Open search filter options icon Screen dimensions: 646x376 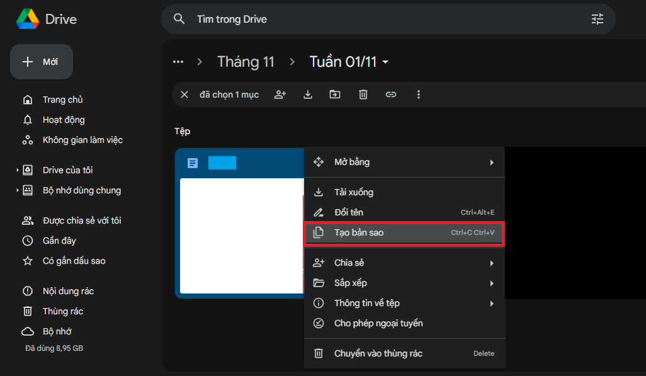tap(597, 20)
